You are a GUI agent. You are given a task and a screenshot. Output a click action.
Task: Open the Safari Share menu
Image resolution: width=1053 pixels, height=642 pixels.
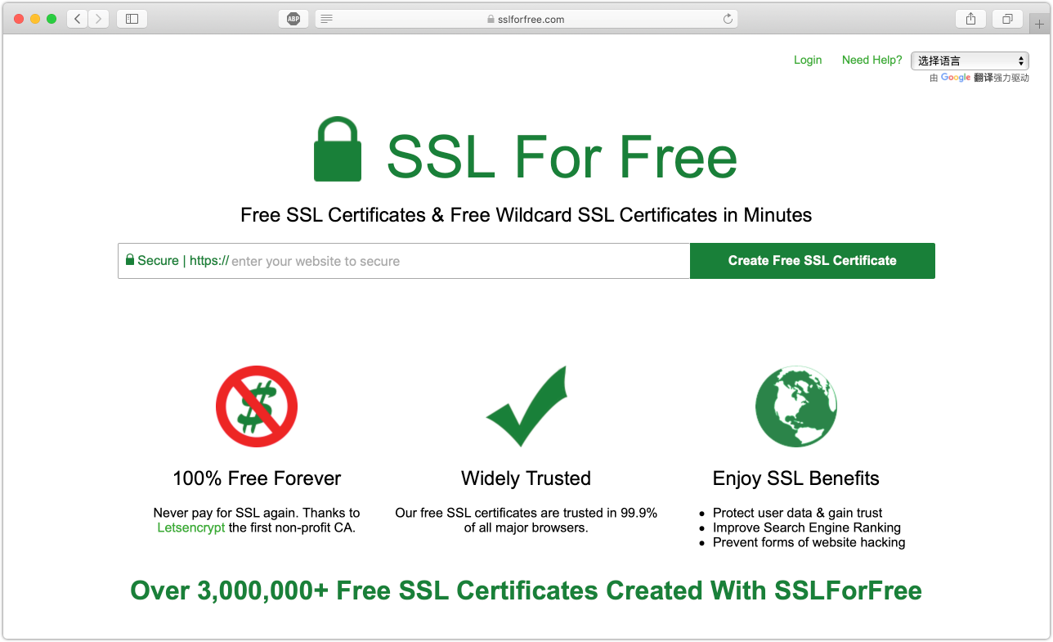point(970,19)
